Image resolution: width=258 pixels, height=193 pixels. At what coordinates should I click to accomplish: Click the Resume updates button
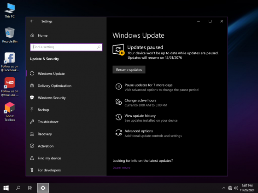pos(129,69)
